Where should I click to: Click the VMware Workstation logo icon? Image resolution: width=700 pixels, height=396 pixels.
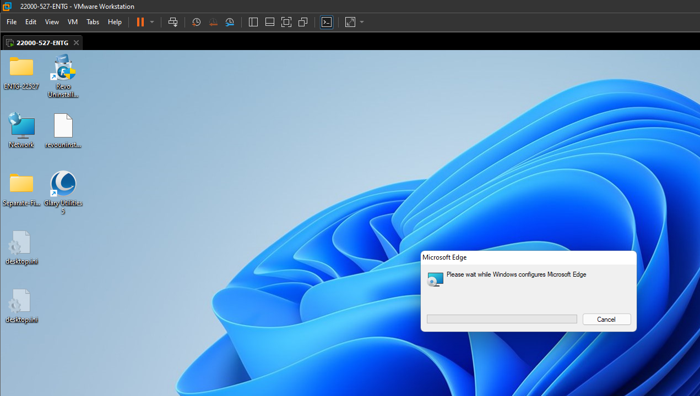tap(7, 7)
